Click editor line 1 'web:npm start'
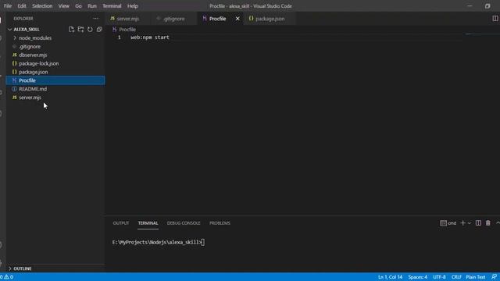The width and height of the screenshot is (500, 281). point(150,37)
